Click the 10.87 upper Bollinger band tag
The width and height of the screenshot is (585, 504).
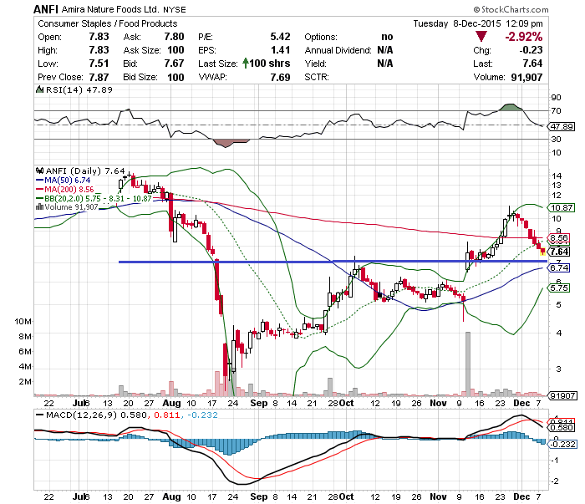[562, 208]
